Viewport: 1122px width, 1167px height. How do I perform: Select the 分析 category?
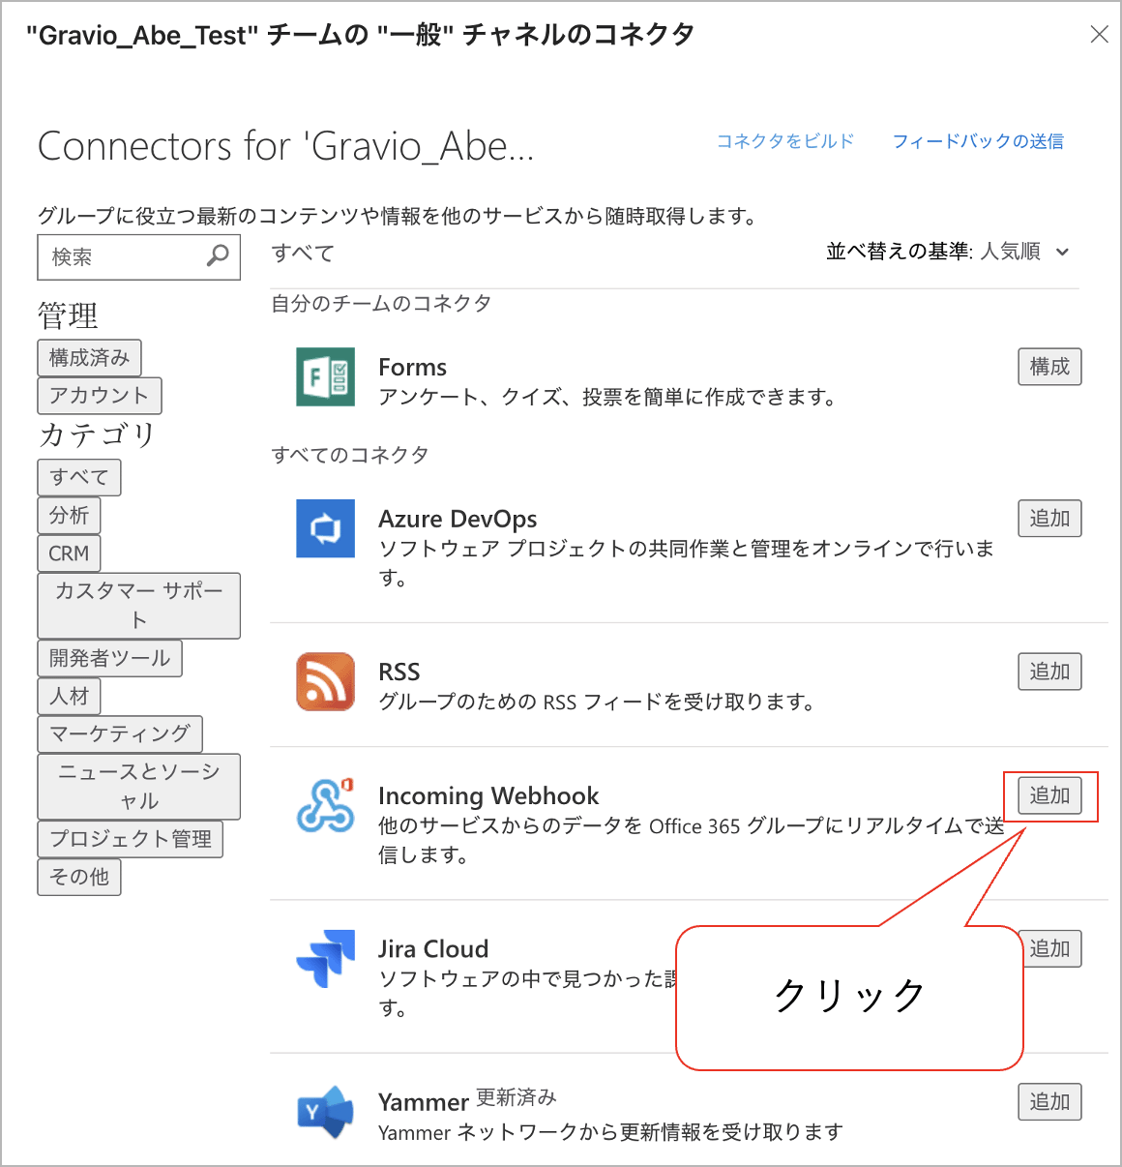pyautogui.click(x=69, y=516)
